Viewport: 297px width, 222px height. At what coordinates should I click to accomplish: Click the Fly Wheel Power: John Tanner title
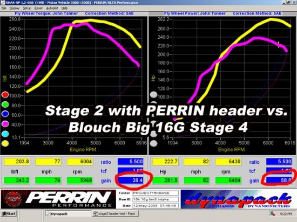[x=195, y=13]
